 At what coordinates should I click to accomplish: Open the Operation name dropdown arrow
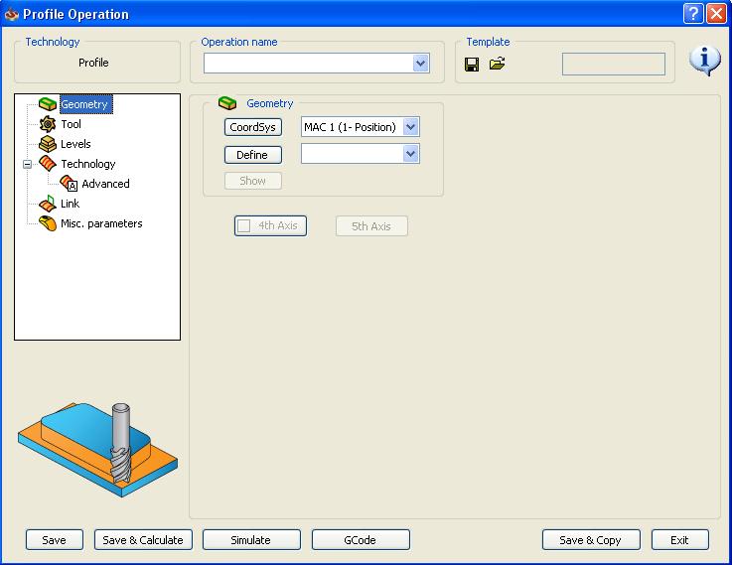420,63
